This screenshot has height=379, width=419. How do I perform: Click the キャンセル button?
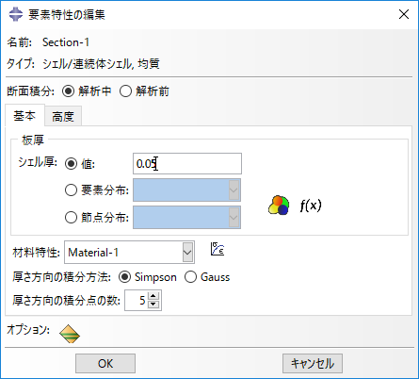pyautogui.click(x=313, y=363)
